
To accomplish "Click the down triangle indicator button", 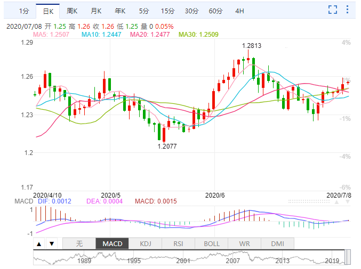I will [x=52, y=244].
